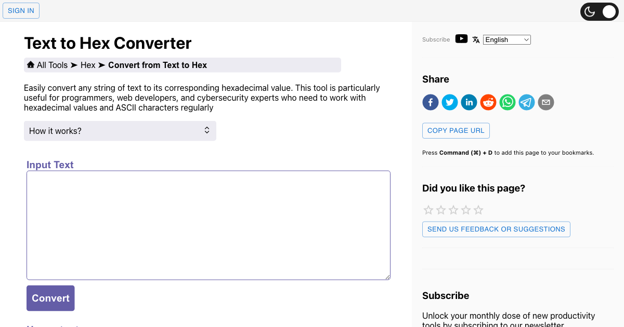Click Copy Page URL

coord(456,130)
